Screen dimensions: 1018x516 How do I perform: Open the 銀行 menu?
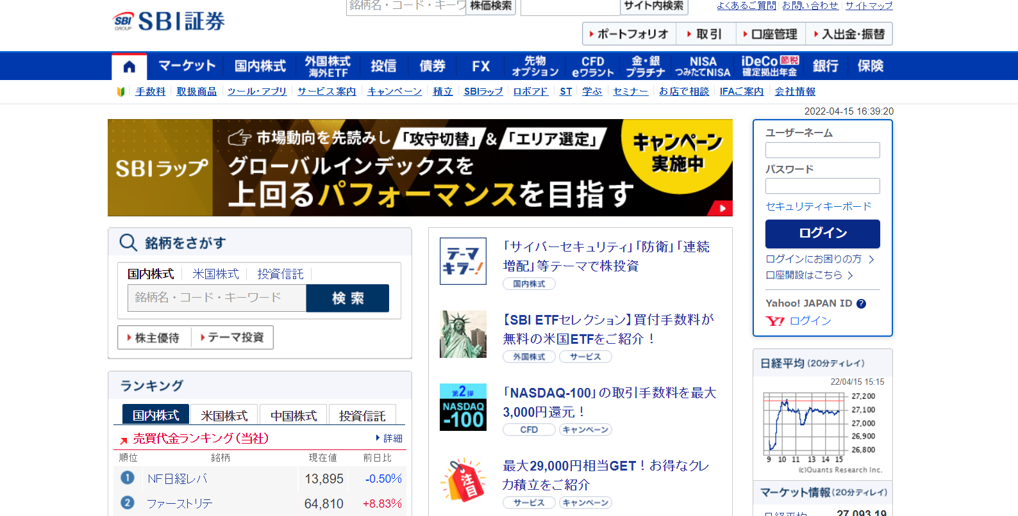825,66
